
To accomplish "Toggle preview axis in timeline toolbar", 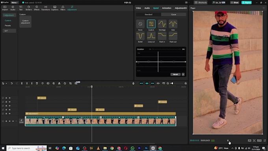I will pos(158,84).
